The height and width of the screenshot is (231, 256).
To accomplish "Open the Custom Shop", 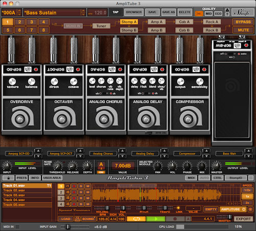I will [242, 12].
